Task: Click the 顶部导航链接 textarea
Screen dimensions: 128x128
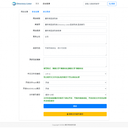Action: 75,62
